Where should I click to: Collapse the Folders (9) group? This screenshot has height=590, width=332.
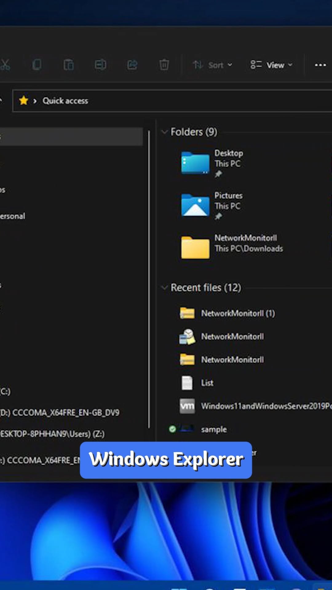[x=164, y=132]
